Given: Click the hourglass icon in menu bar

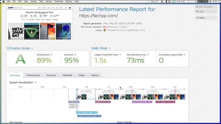Looking at the screenshot, I should (166, 1).
